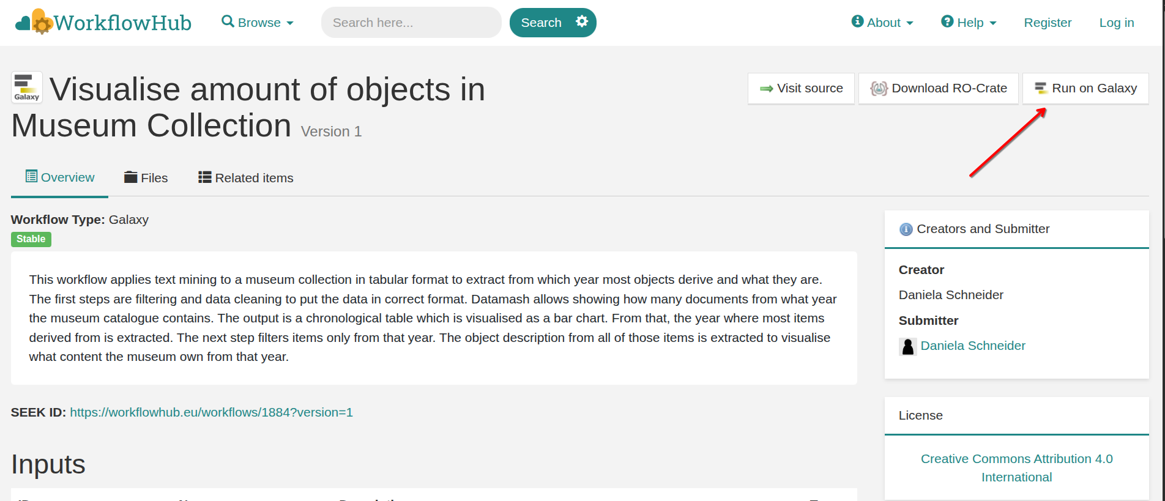Switch to the Files tab
Screen dimensions: 1165x501
click(146, 178)
